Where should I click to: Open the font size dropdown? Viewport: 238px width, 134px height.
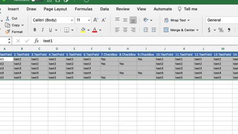pos(89,20)
